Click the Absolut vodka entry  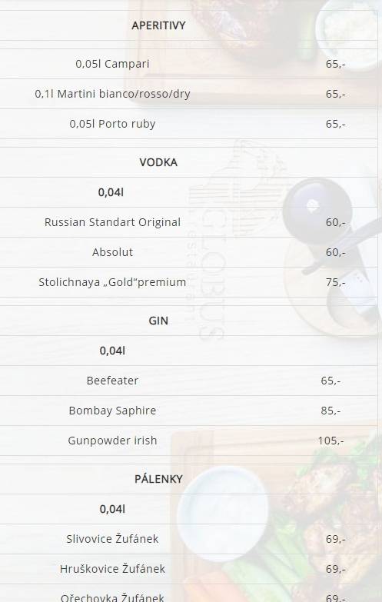point(112,252)
